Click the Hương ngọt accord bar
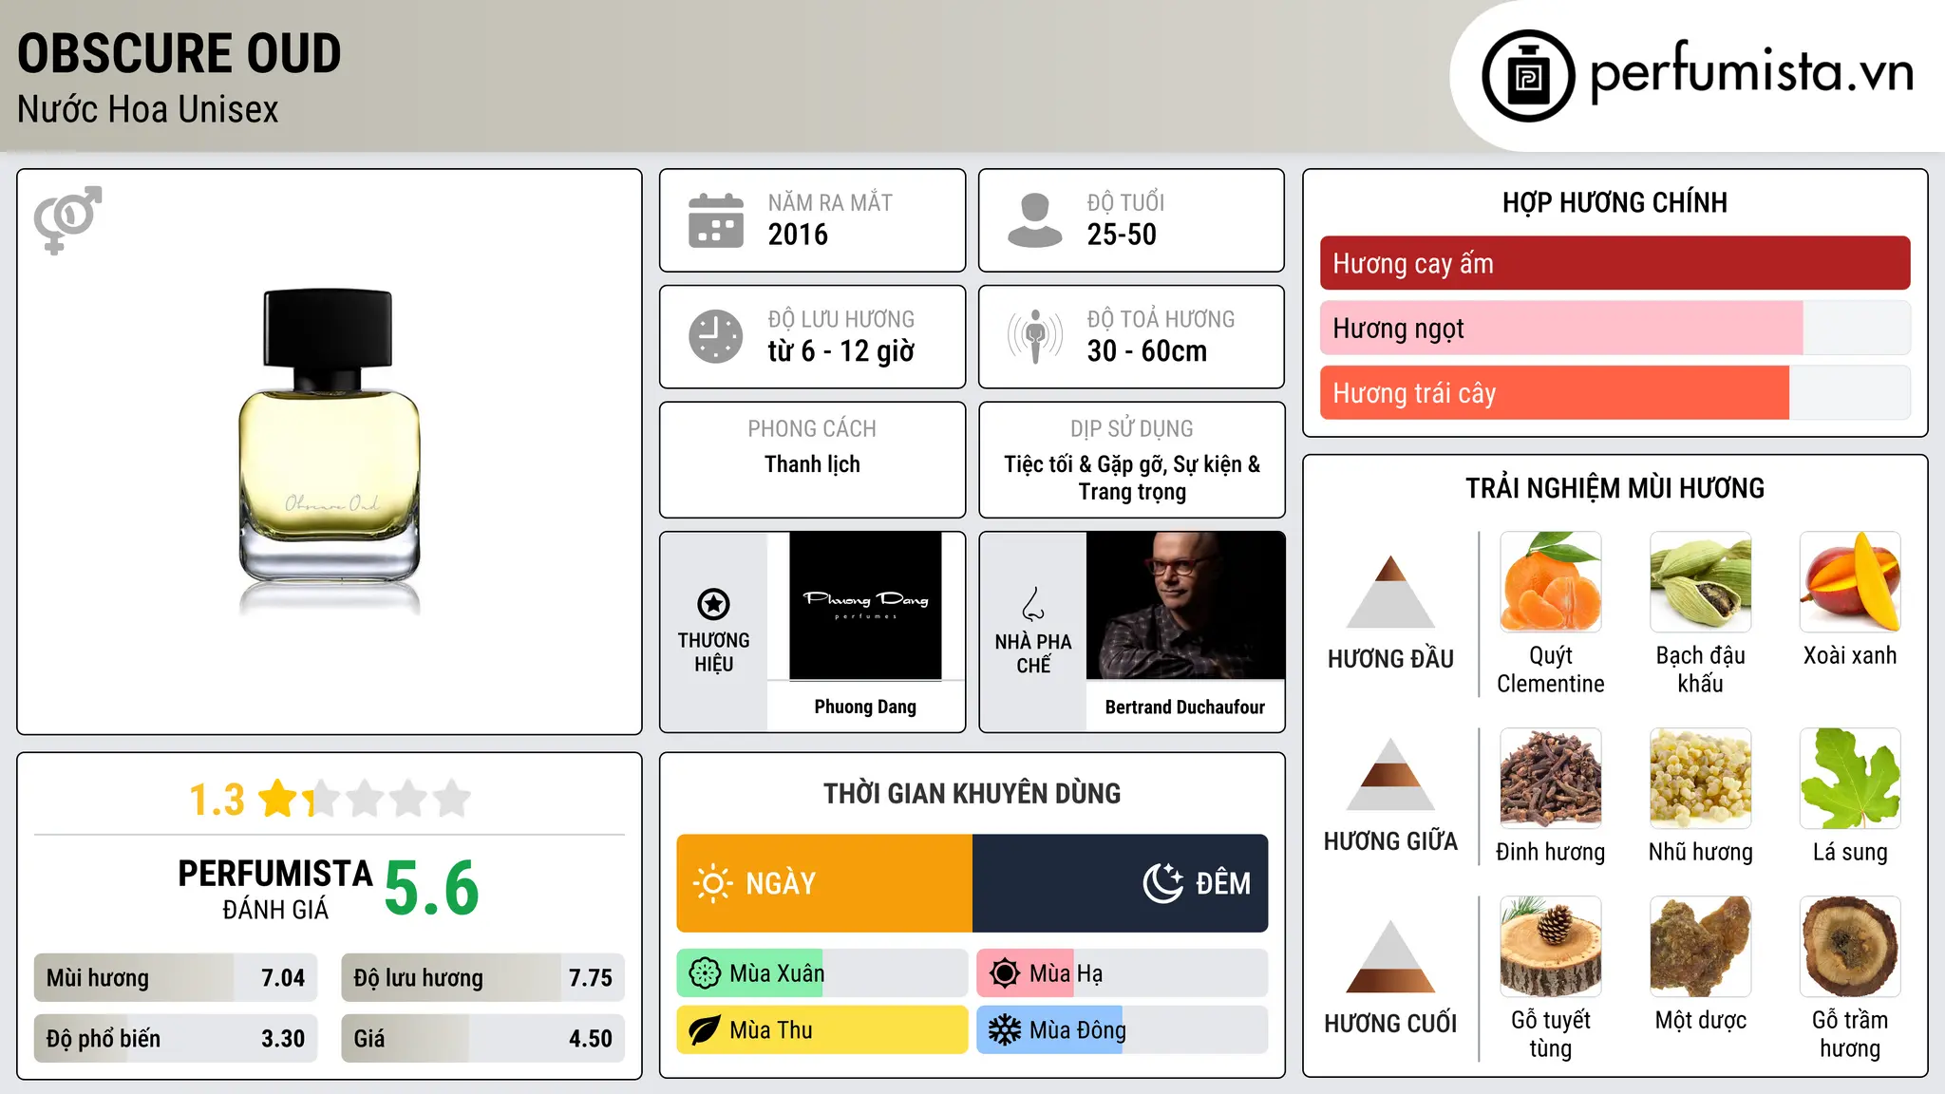 click(x=1615, y=329)
